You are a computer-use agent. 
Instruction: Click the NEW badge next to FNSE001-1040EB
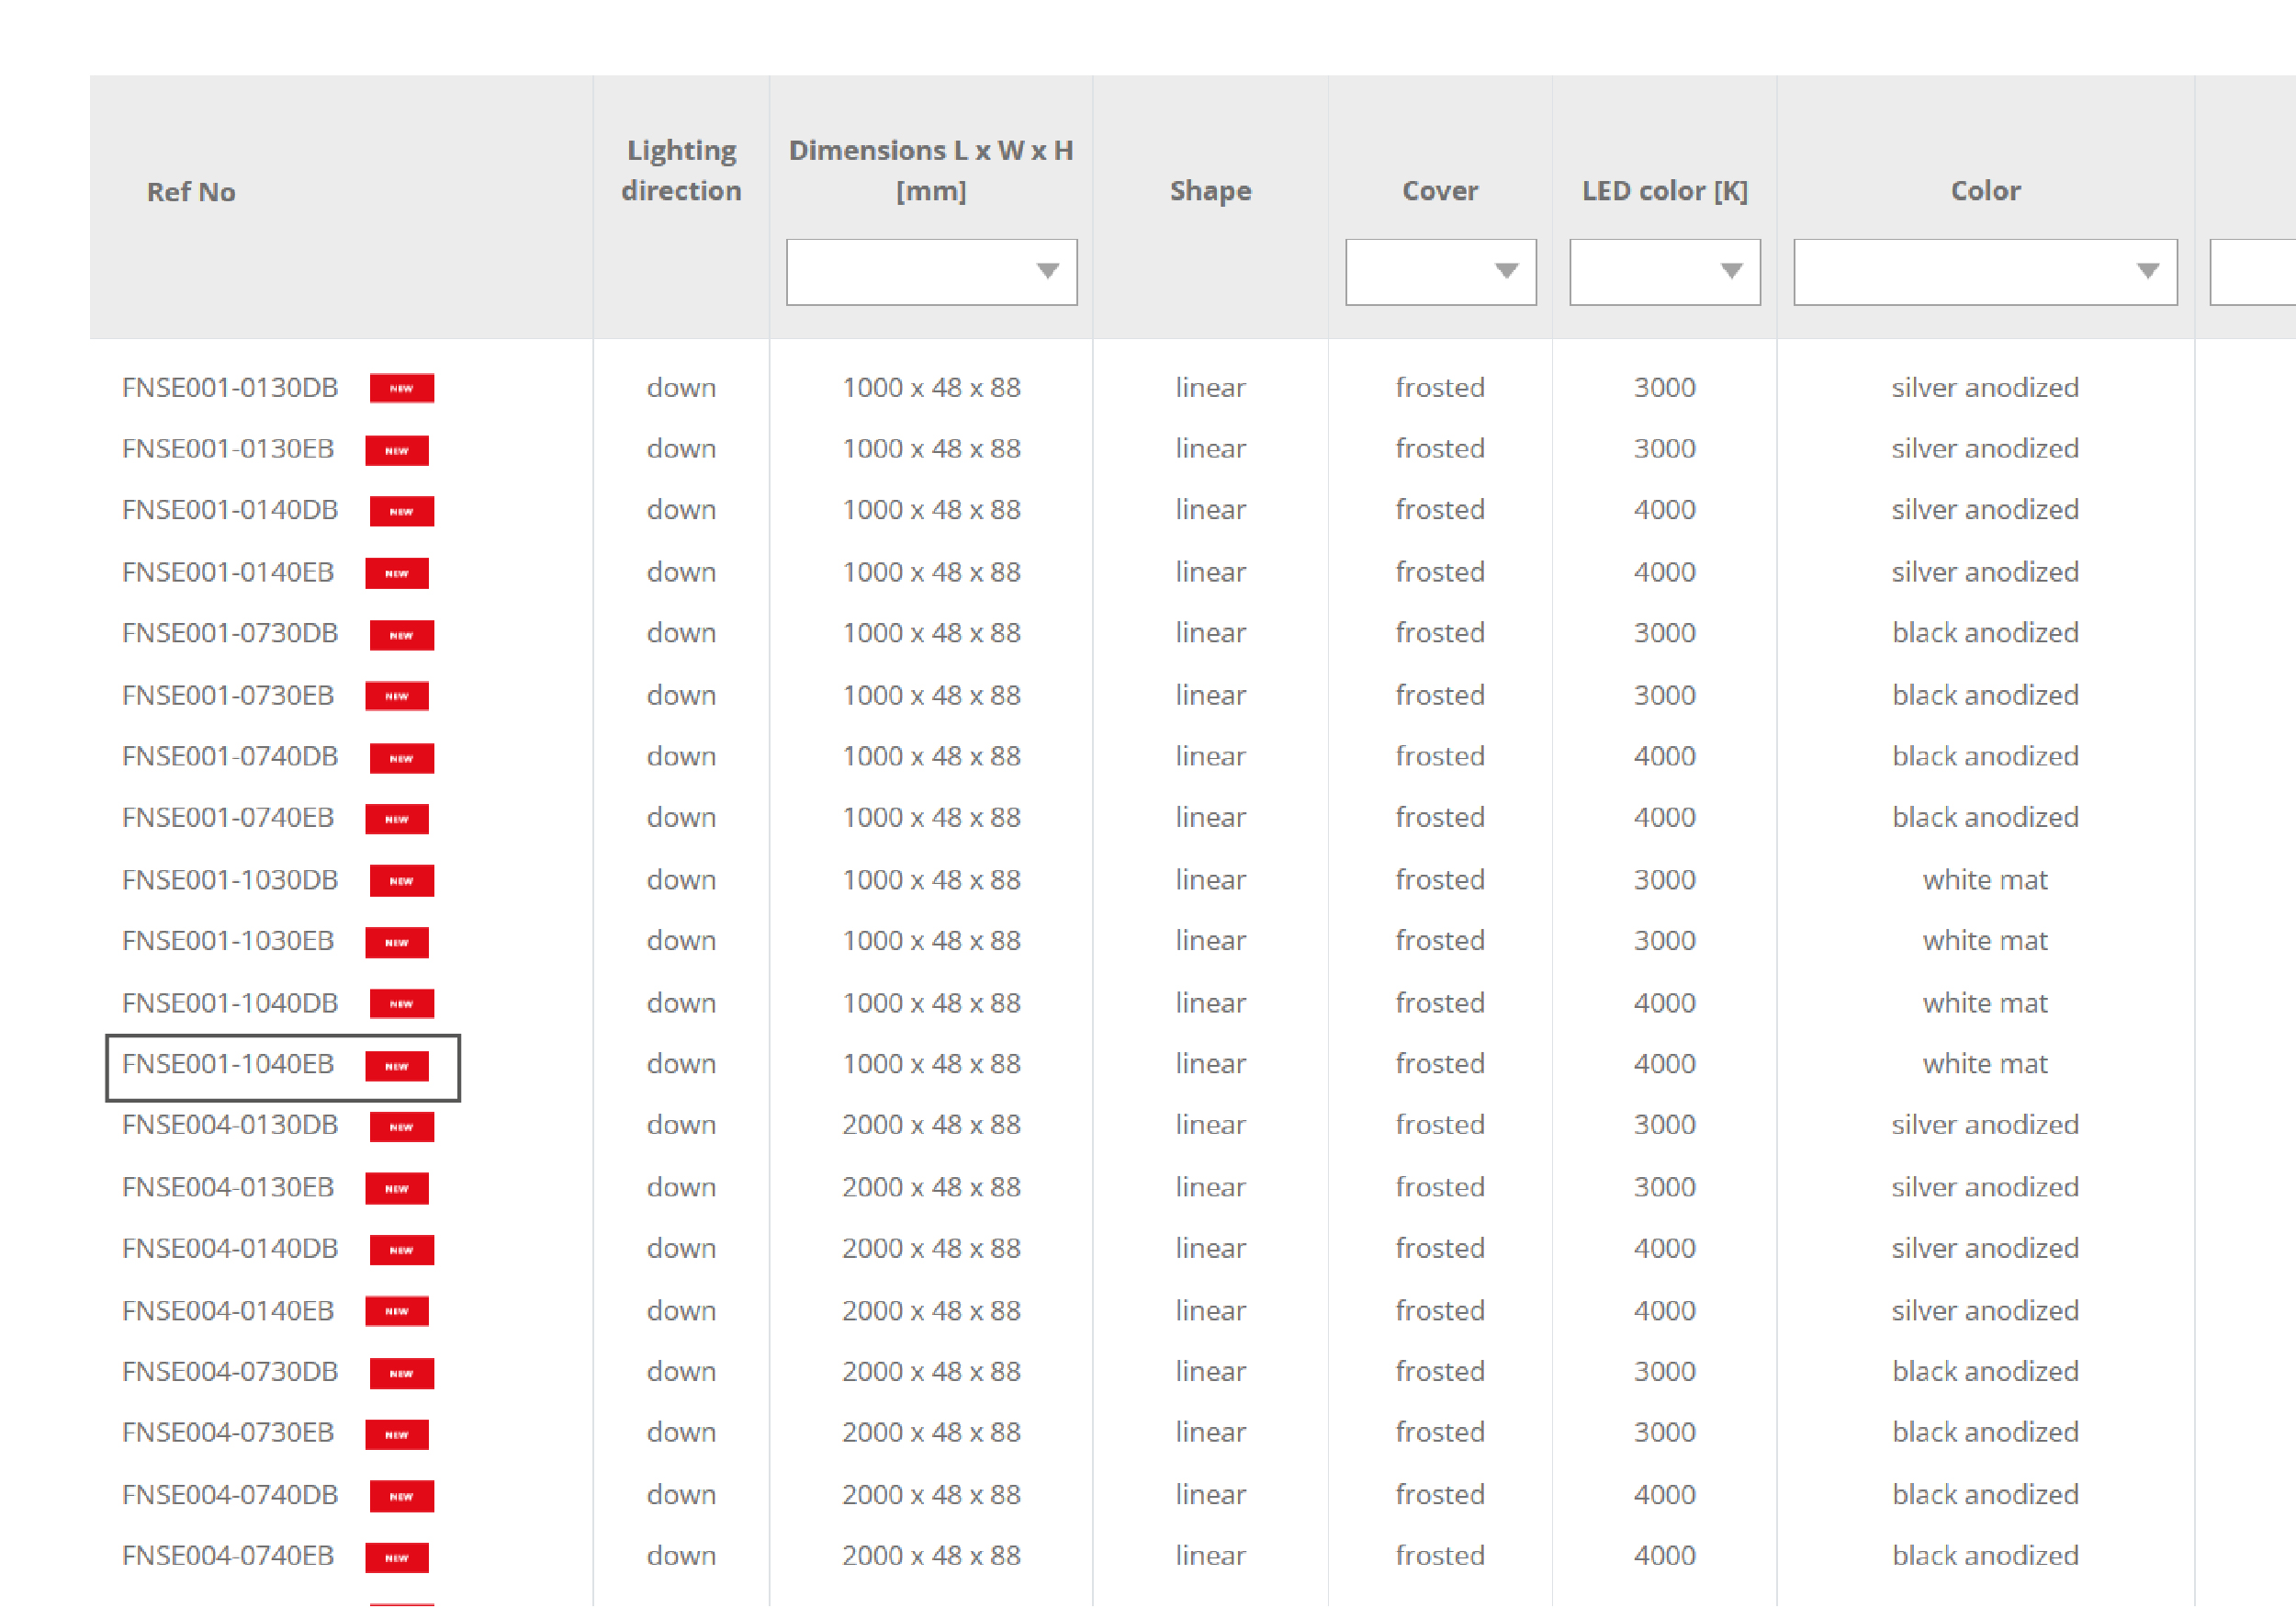[397, 1066]
